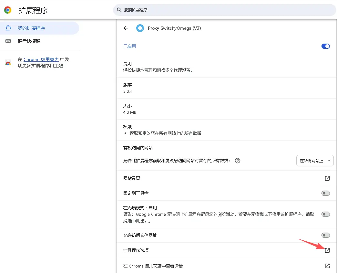Open 扩展程序选项 via its external link icon

[327, 250]
